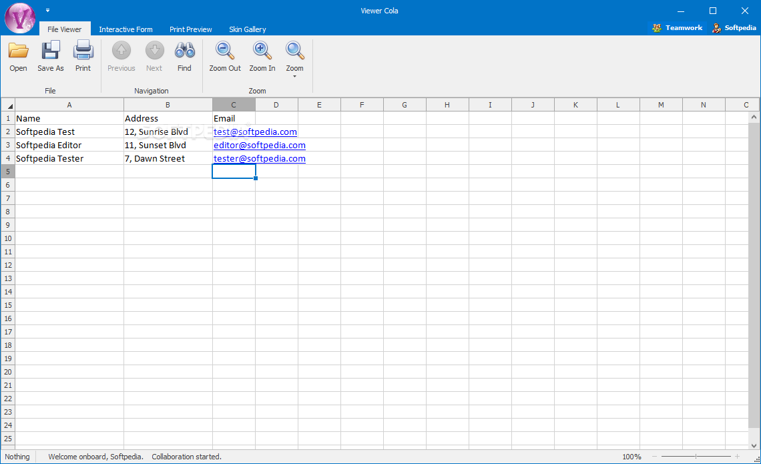
Task: Open the Print Preview tab
Action: pos(191,29)
